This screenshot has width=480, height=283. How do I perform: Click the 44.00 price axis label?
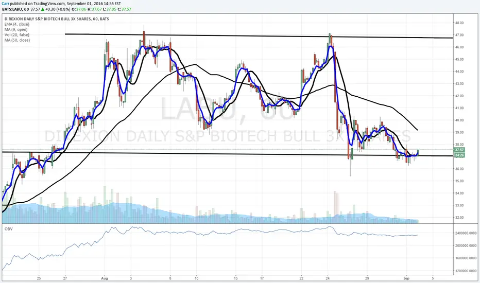click(459, 72)
